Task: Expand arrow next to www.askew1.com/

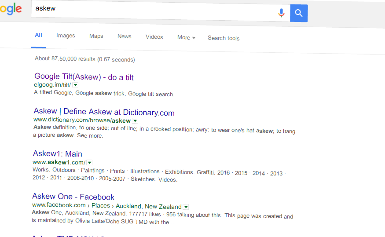Action: (x=90, y=163)
